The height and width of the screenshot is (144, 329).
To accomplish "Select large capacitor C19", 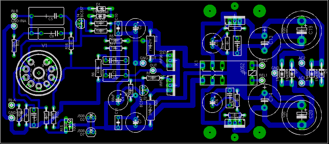I will click(302, 30).
